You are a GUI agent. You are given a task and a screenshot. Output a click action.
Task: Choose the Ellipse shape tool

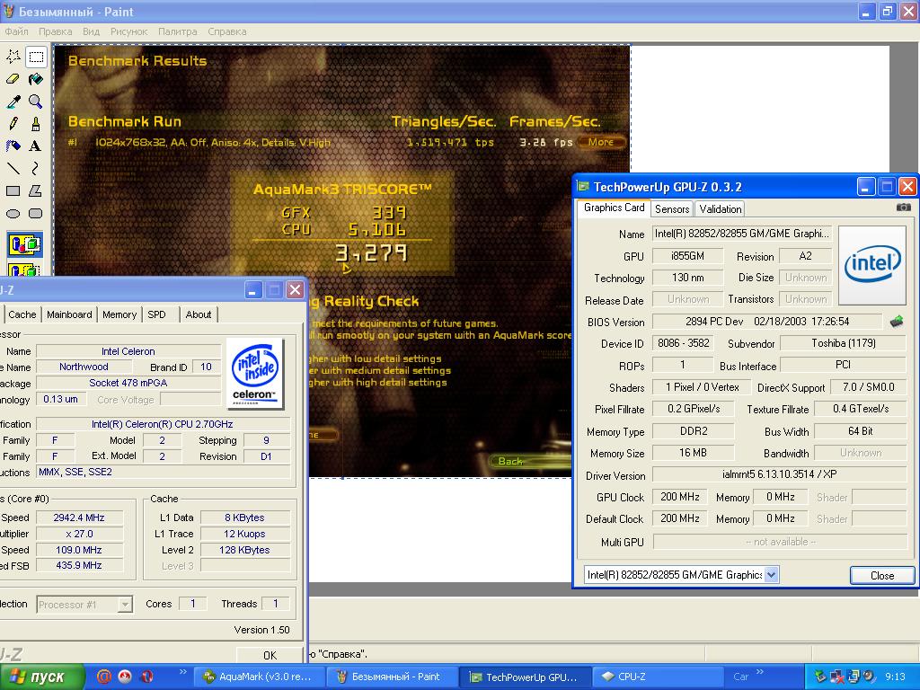point(13,213)
